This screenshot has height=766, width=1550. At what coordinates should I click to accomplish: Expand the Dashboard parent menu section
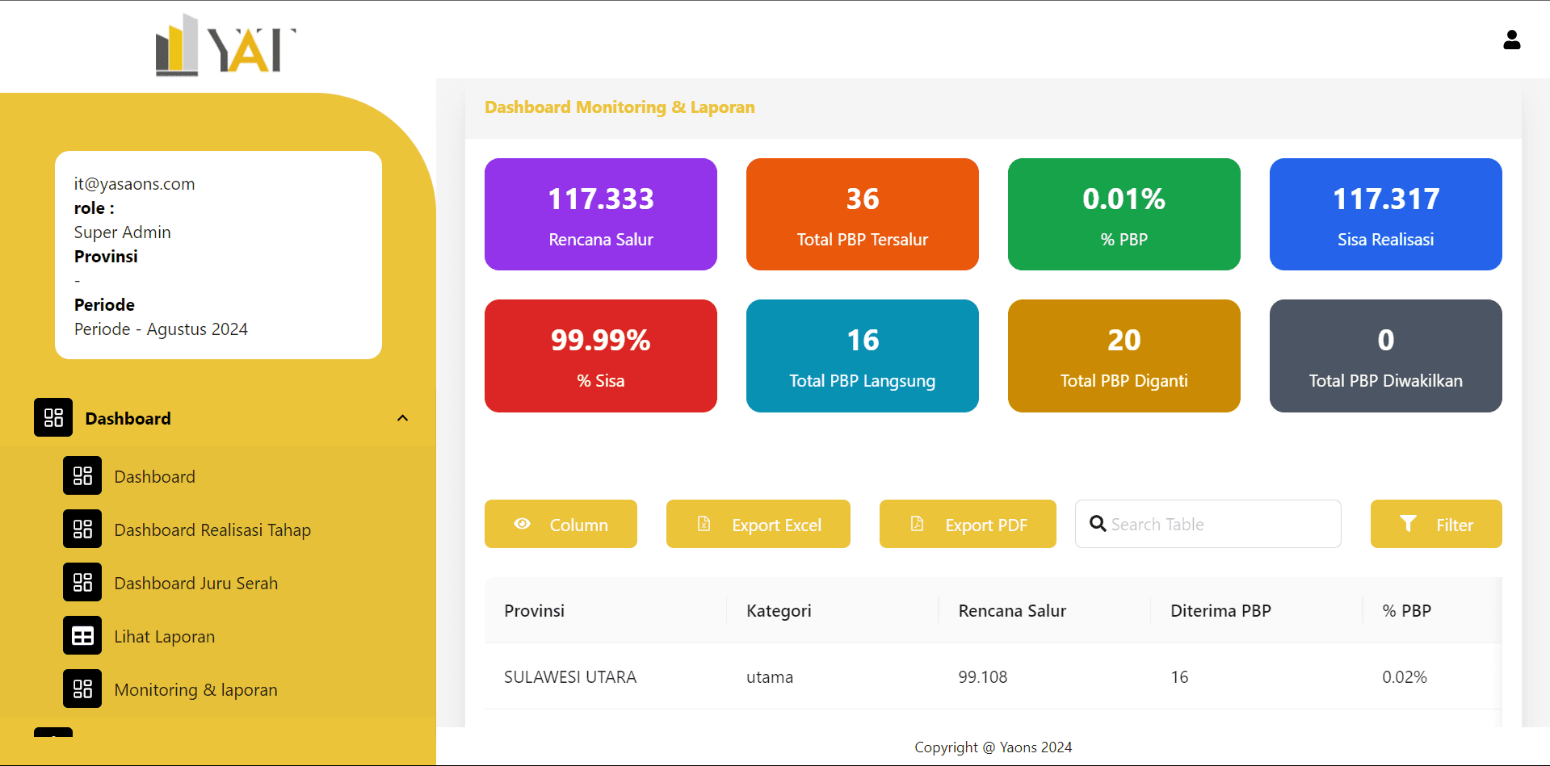pyautogui.click(x=128, y=418)
